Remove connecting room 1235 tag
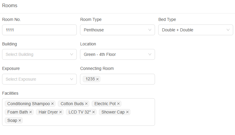Viewport: 235px width, 135px height. pos(97,79)
